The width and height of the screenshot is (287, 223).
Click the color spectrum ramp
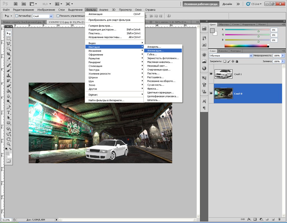(x=247, y=46)
